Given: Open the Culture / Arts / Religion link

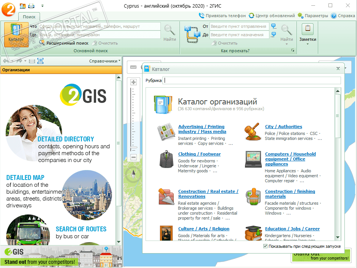Looking at the screenshot, I should click(x=203, y=229).
